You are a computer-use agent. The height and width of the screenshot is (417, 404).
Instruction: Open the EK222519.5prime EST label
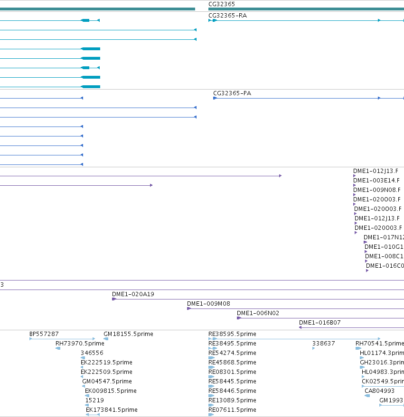pos(106,362)
